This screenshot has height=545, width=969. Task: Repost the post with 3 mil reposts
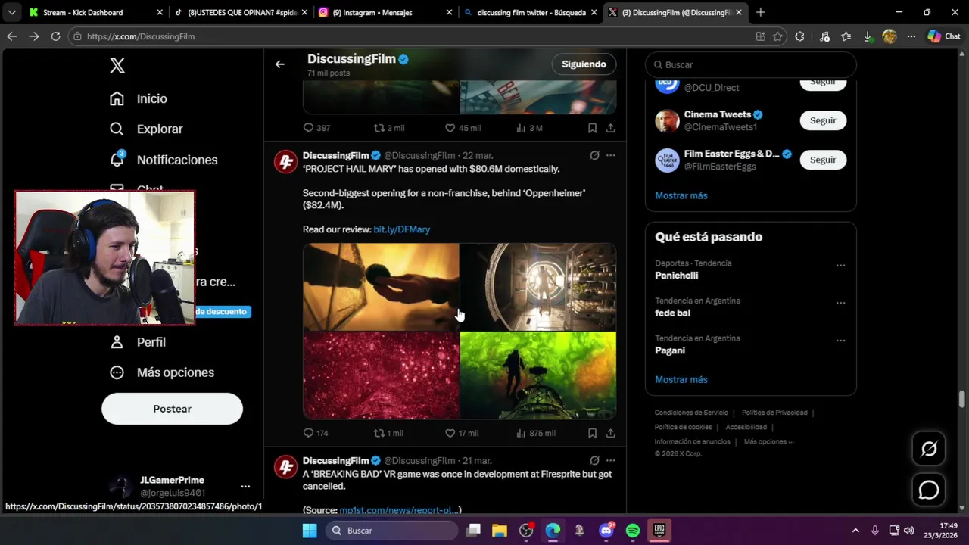pos(380,128)
